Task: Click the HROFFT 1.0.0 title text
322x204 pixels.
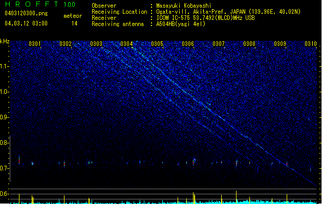Action: pyautogui.click(x=40, y=4)
